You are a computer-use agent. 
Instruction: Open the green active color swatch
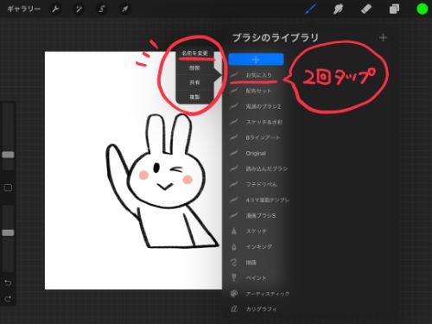click(x=422, y=9)
